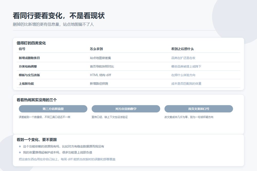Click the 哪些品类被提上或降下 cell

click(186, 66)
